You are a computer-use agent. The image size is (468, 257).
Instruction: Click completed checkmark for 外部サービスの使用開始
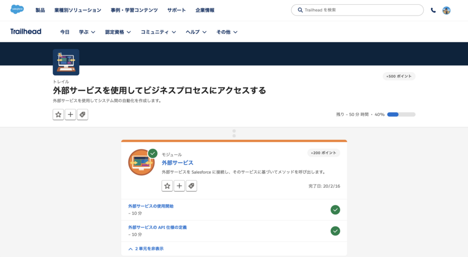[335, 210]
